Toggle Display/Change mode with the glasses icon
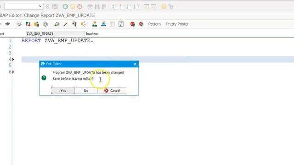Screen dimensions: 294x165 coord(19,24)
